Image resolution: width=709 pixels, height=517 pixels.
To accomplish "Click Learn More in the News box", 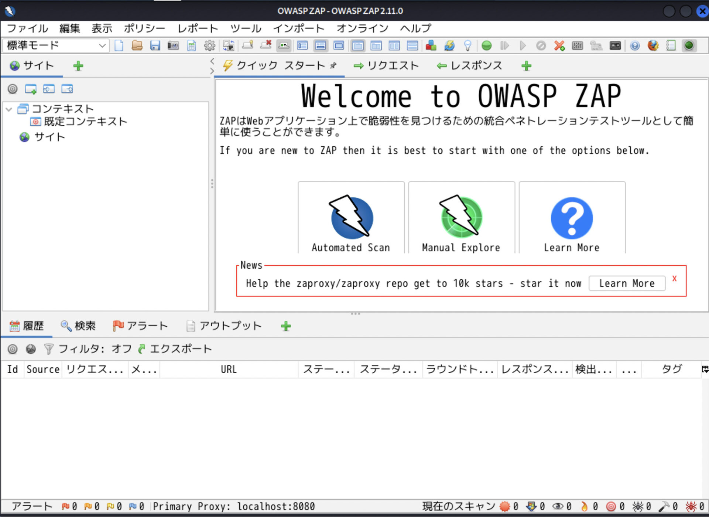I will pyautogui.click(x=627, y=283).
